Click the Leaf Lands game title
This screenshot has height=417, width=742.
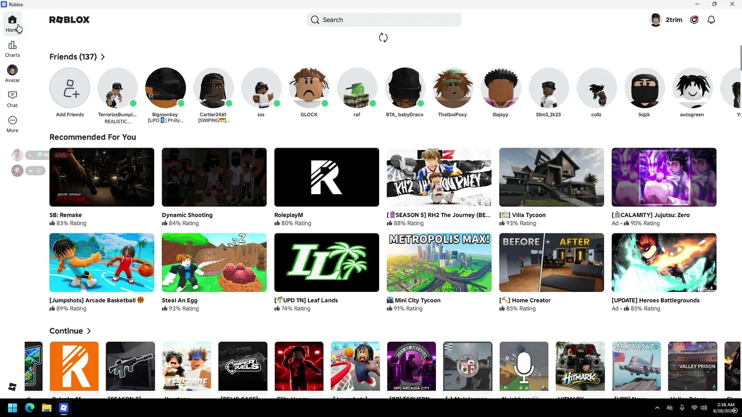click(x=306, y=300)
